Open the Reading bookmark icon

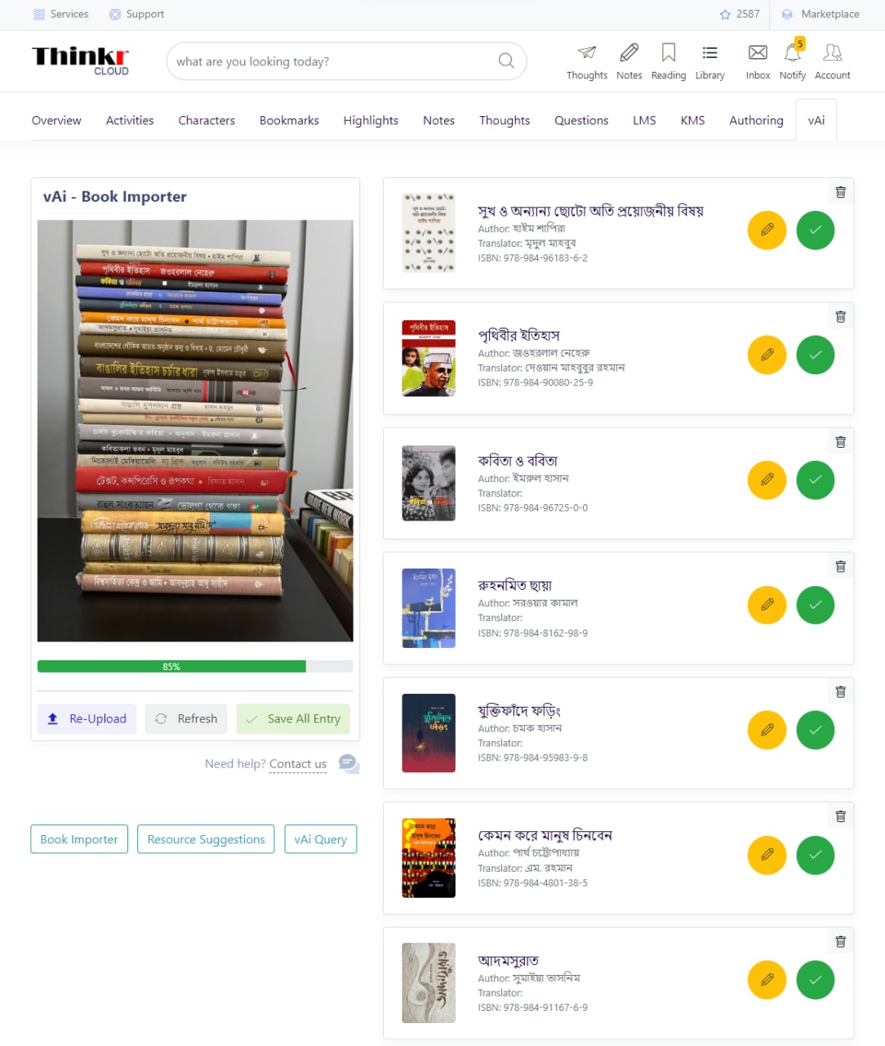click(x=669, y=53)
